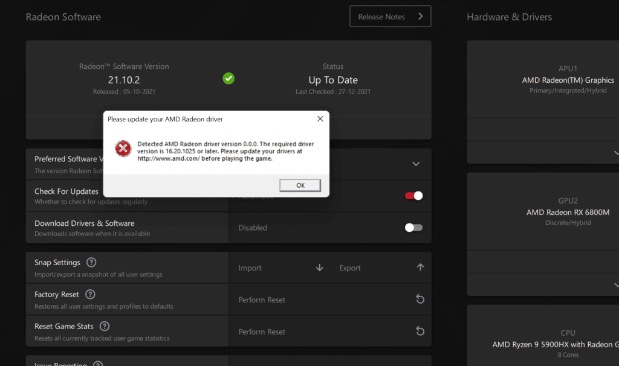Expand Preferred Software Version dropdown
The image size is (619, 366).
click(x=416, y=164)
